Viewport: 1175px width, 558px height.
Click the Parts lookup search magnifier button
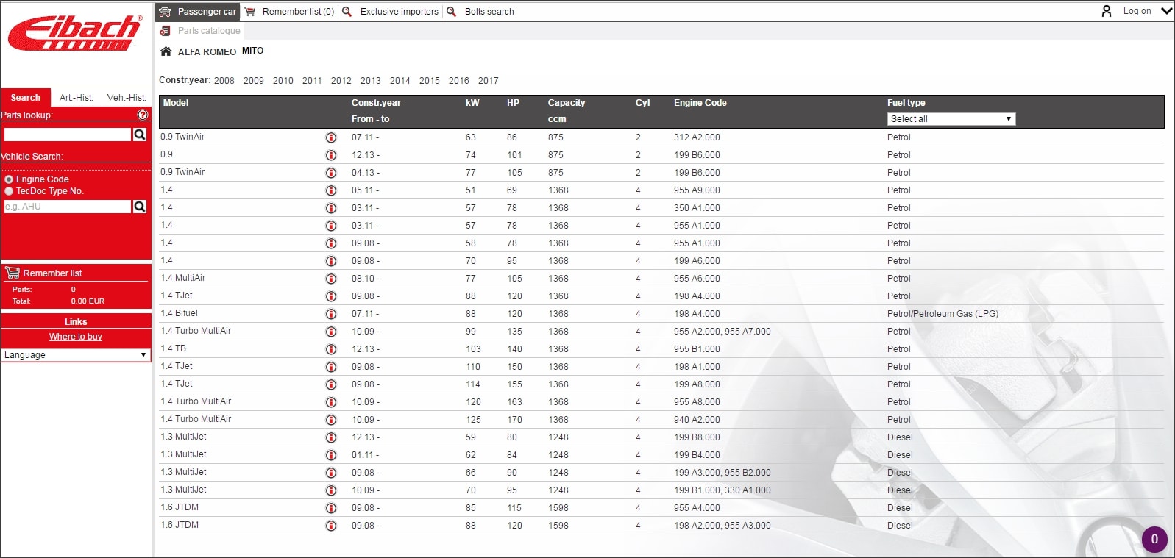pos(140,135)
